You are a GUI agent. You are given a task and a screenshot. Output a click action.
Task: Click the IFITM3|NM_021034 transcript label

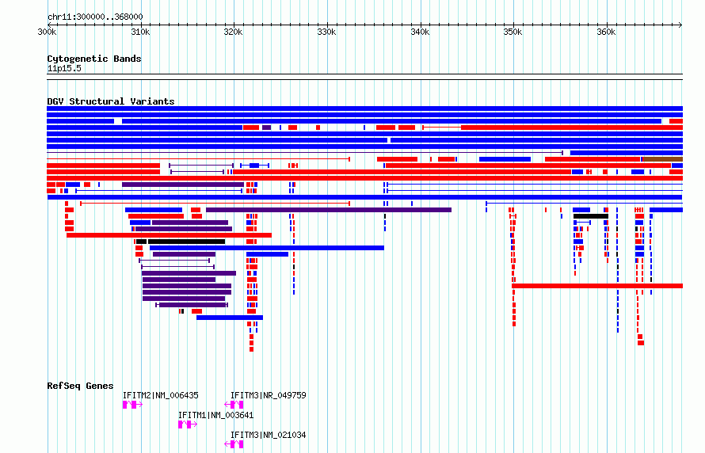click(269, 435)
